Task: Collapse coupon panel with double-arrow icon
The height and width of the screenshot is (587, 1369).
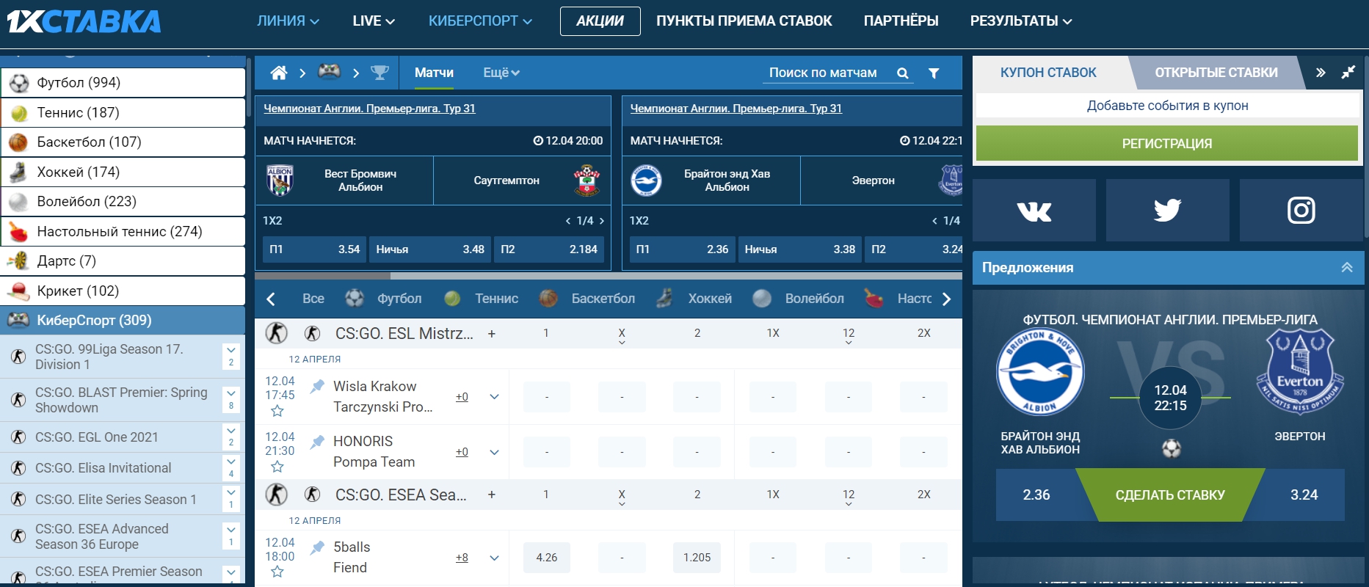Action: coord(1321,73)
